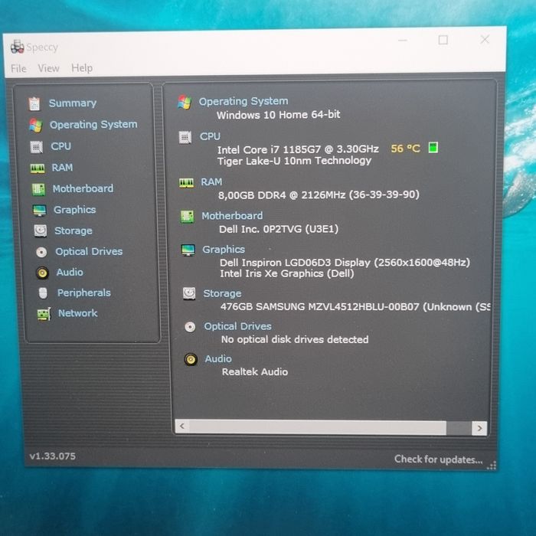Click the horizontal scrollbar left arrow
536x536 pixels.
(x=182, y=427)
